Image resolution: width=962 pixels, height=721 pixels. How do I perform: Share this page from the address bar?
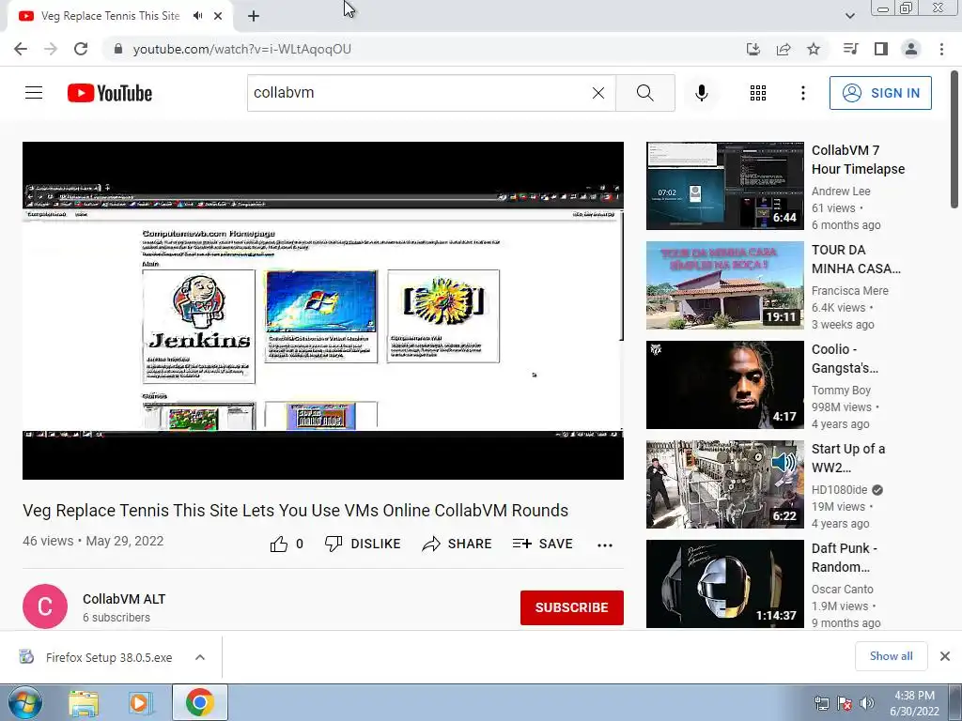pyautogui.click(x=784, y=49)
